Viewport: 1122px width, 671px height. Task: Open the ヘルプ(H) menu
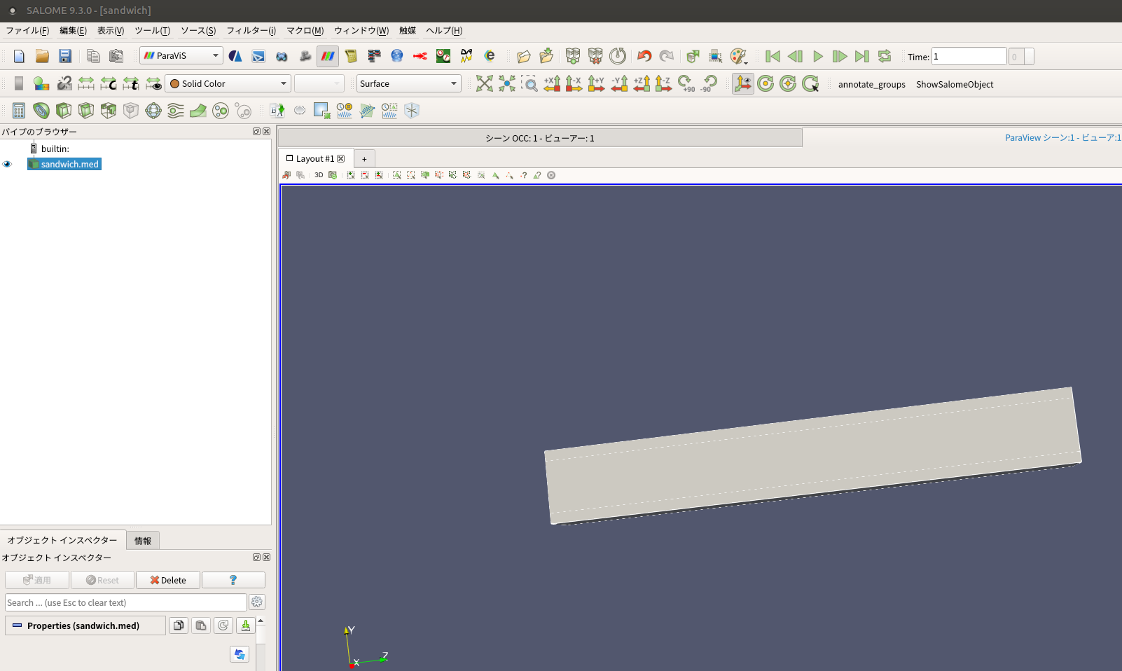pos(444,30)
